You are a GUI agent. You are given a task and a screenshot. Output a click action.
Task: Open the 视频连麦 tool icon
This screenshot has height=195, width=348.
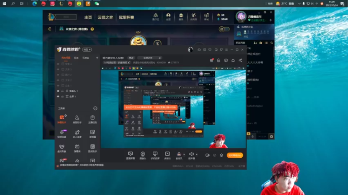coord(62,133)
